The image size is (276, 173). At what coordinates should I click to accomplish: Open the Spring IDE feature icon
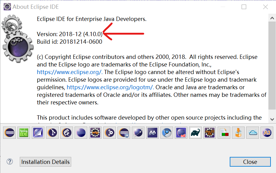click(x=24, y=133)
